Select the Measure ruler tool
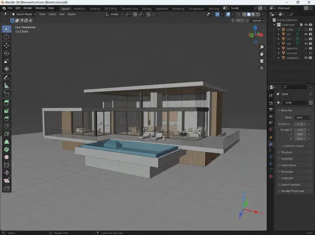The width and height of the screenshot is (315, 235). coord(6,86)
